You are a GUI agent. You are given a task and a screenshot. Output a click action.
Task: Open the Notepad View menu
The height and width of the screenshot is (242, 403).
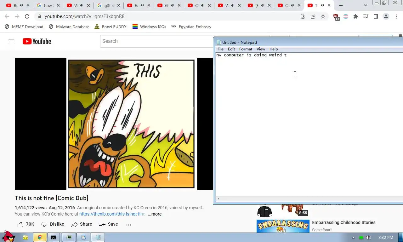click(x=261, y=49)
